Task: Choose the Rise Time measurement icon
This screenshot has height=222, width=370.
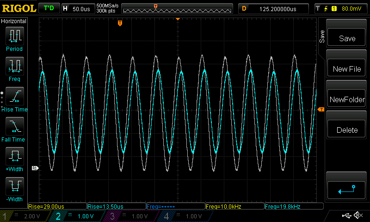Action: click(14, 96)
